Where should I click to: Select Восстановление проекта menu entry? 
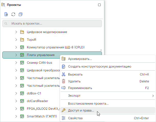coord(88,104)
